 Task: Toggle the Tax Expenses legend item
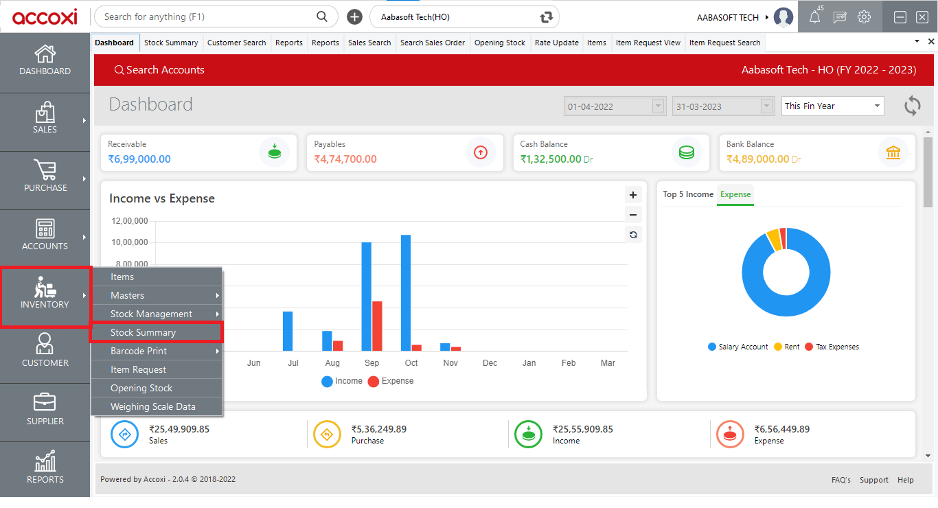pos(832,347)
